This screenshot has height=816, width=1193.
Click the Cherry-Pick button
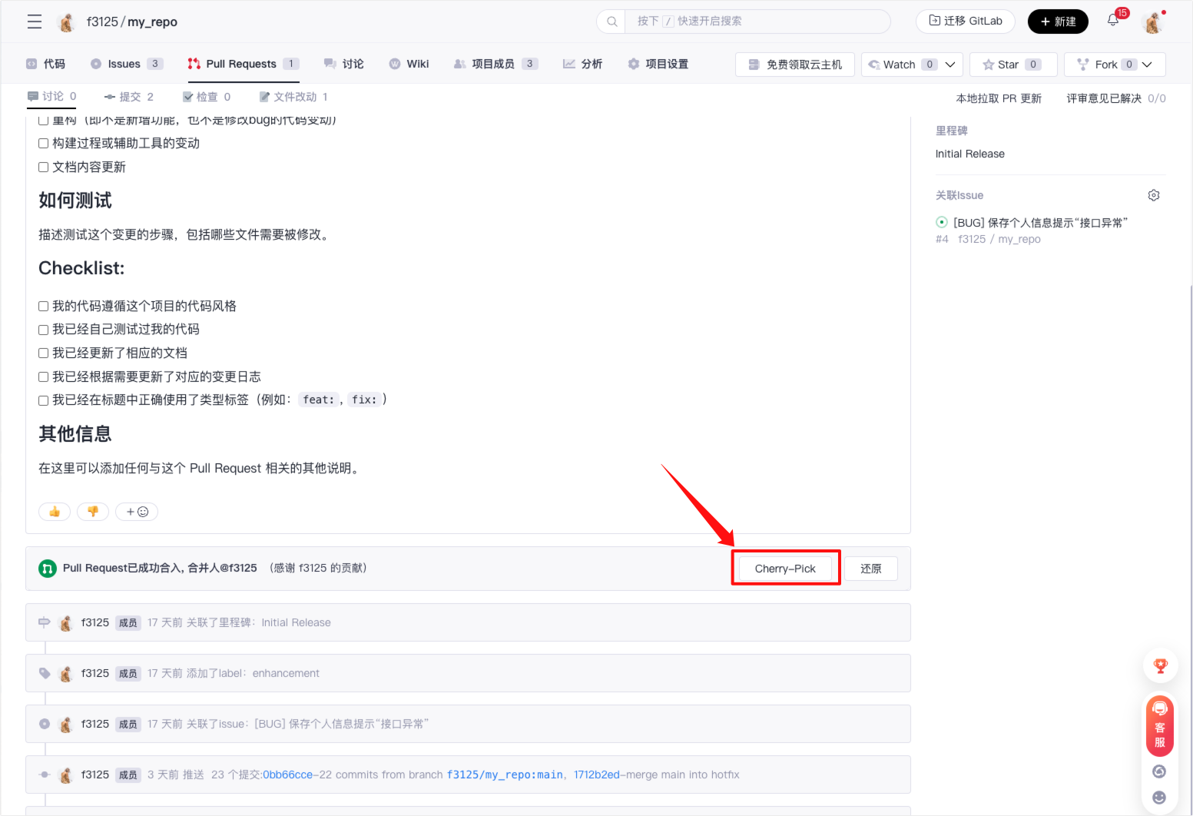(785, 569)
